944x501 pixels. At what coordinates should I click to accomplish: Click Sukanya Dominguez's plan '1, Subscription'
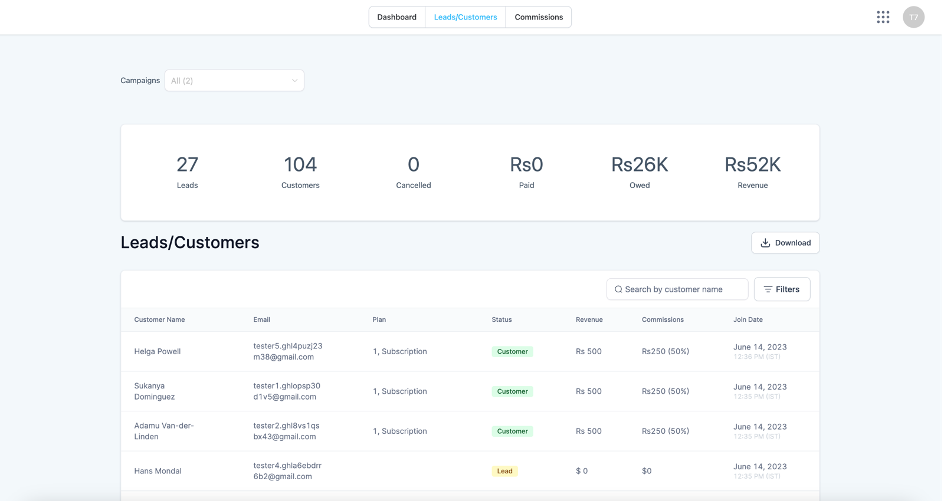[399, 391]
